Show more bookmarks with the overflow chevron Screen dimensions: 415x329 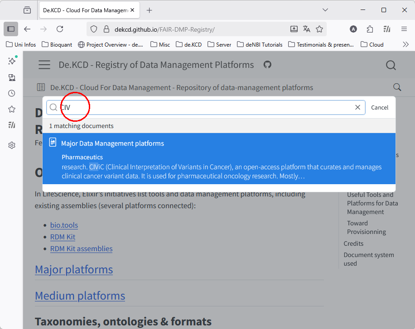point(405,44)
